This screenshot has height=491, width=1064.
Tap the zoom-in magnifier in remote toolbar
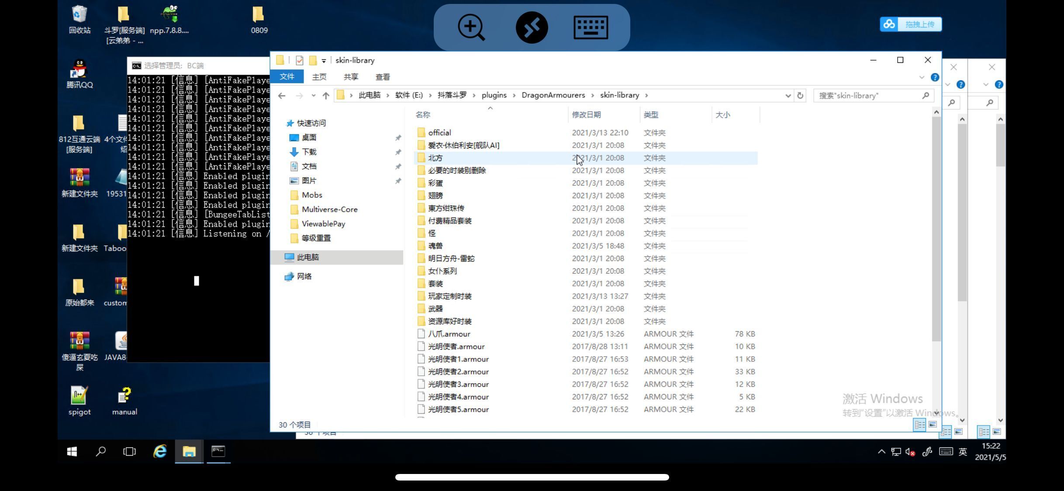[x=471, y=27]
